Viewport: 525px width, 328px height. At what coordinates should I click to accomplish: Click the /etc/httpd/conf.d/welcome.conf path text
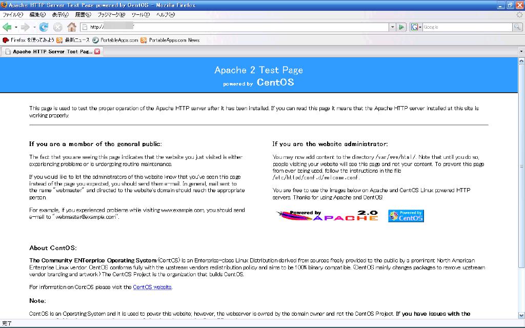[315, 178]
